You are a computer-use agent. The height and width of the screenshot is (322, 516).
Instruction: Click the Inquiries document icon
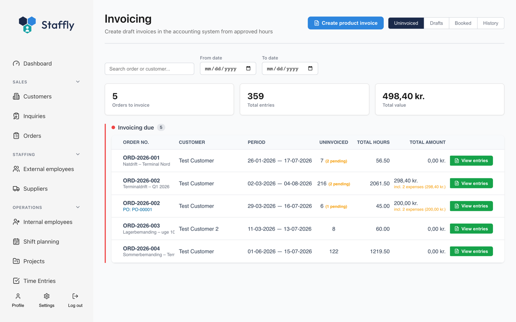(x=16, y=116)
